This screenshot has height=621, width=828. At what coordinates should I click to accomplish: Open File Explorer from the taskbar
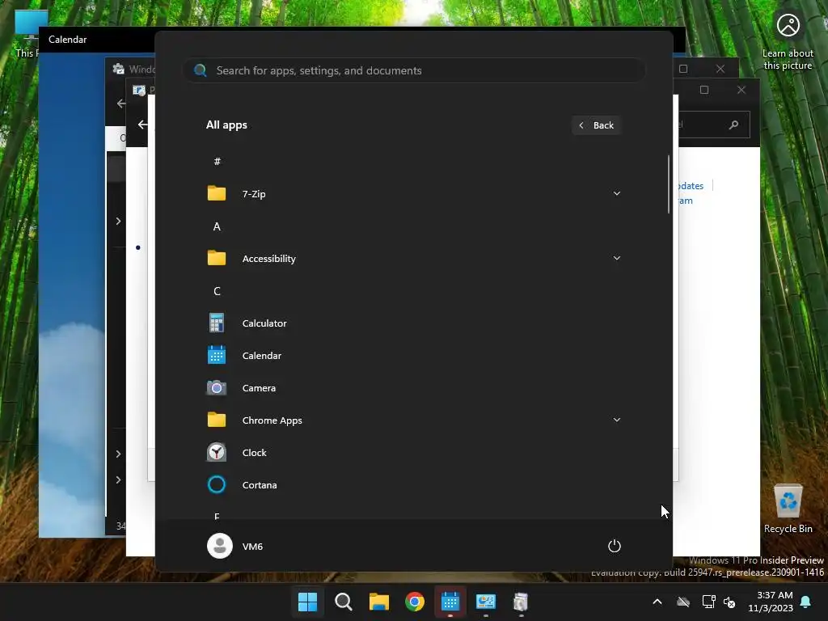378,602
